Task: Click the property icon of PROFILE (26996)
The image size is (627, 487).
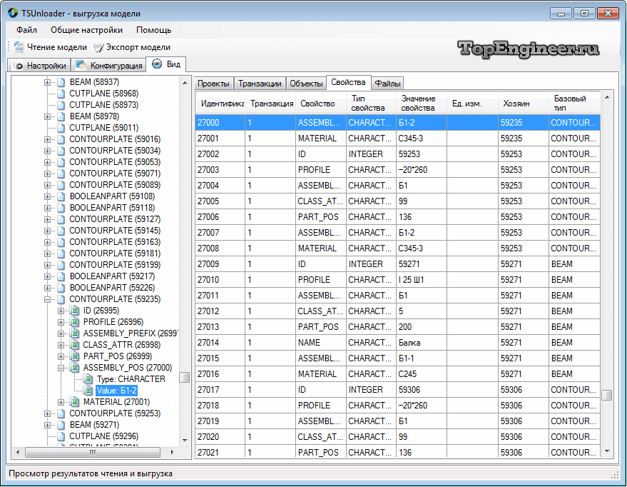Action: [x=75, y=322]
